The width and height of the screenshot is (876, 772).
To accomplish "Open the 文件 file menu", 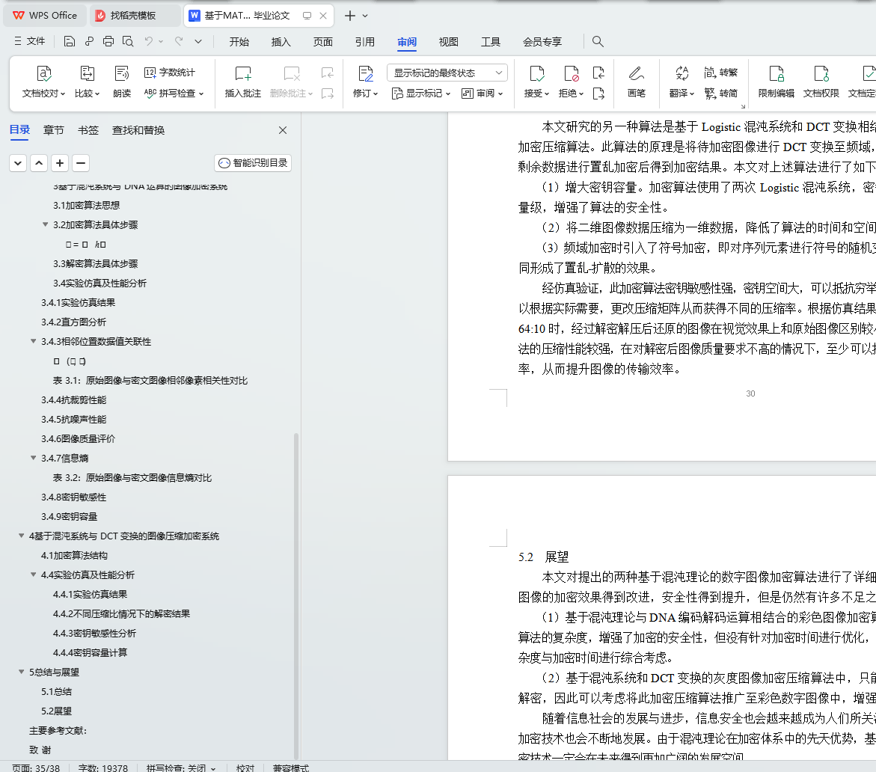I will click(x=30, y=41).
